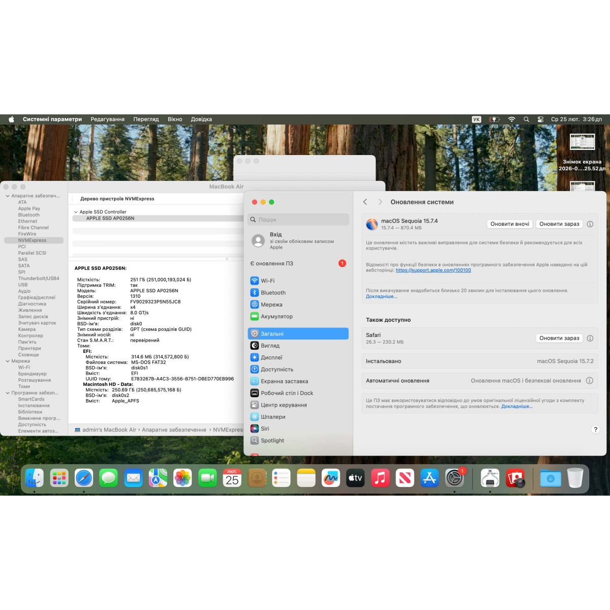Open the Редагування menu
The width and height of the screenshot is (610, 610).
[x=107, y=119]
